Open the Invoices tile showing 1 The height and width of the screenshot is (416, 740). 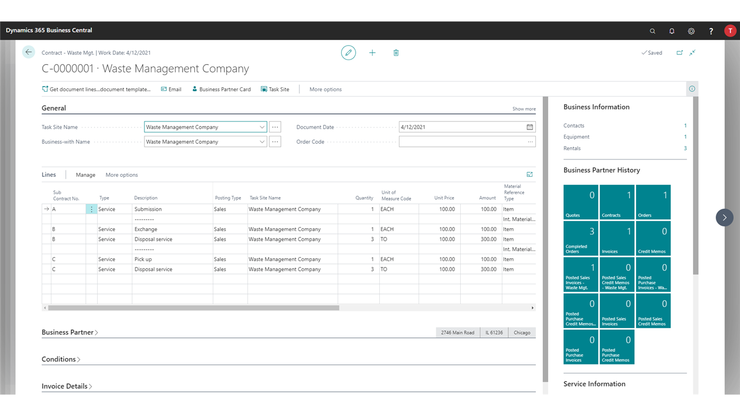click(x=617, y=239)
